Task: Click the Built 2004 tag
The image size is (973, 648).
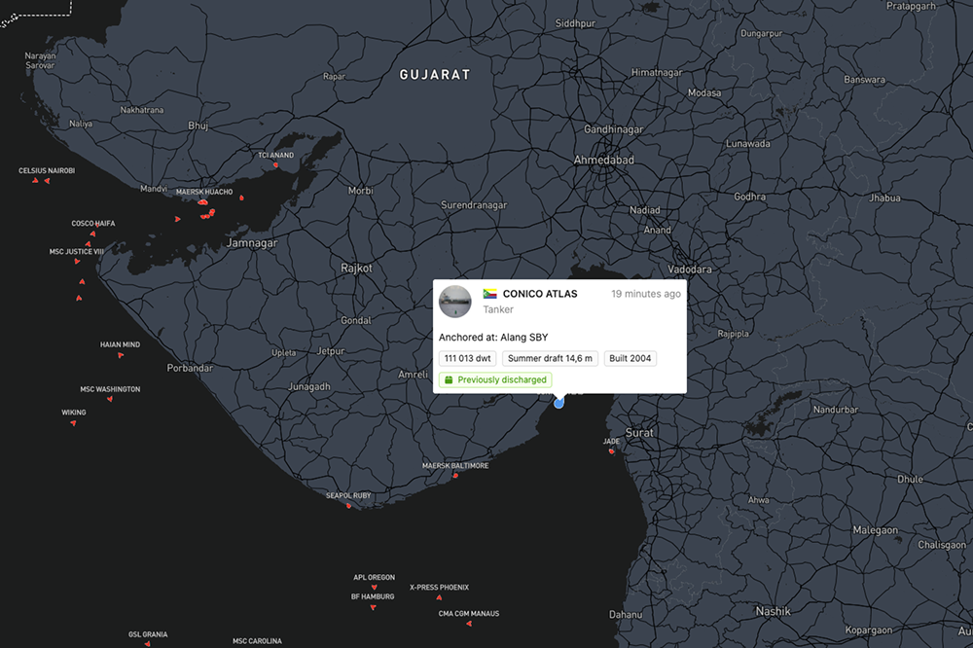Action: (630, 358)
